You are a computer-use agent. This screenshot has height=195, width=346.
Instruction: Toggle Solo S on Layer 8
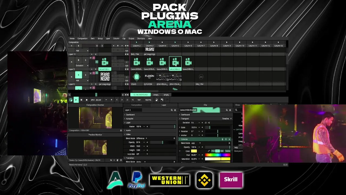coord(85,75)
